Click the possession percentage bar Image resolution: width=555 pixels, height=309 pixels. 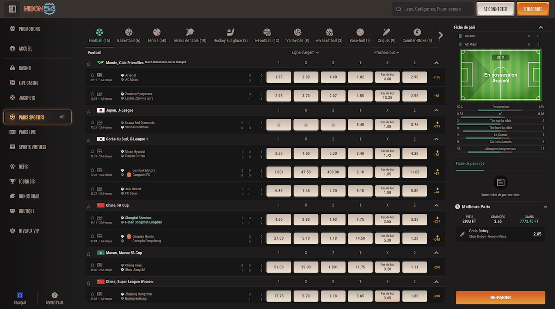point(500,110)
